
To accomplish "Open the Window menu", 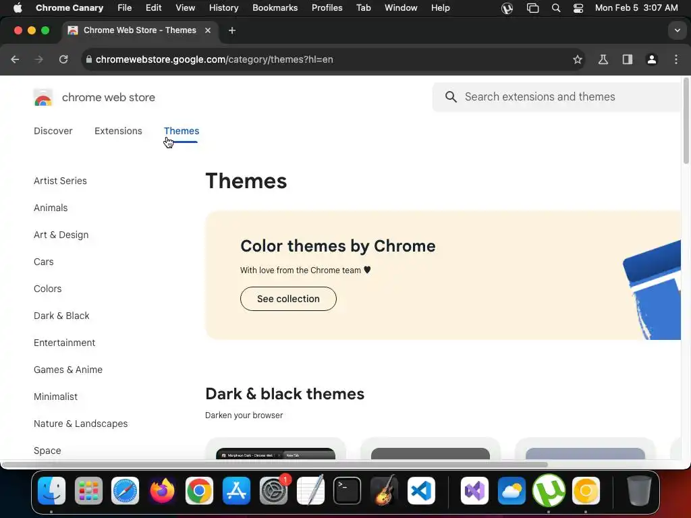I will tap(401, 7).
